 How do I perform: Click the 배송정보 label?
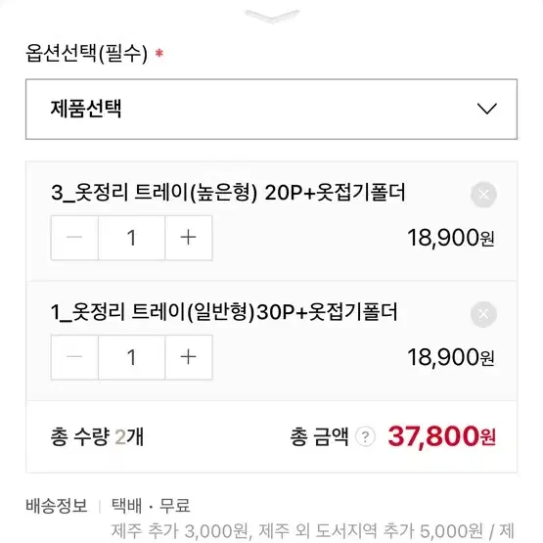coord(56,506)
